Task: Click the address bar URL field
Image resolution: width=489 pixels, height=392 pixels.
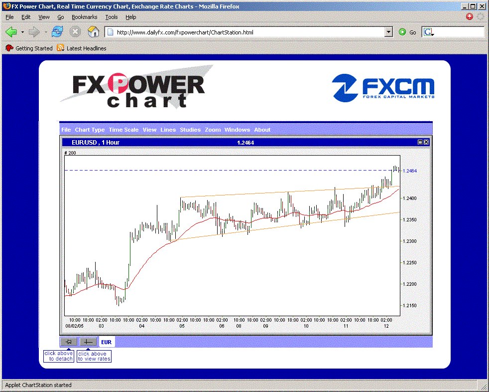Action: tap(248, 32)
